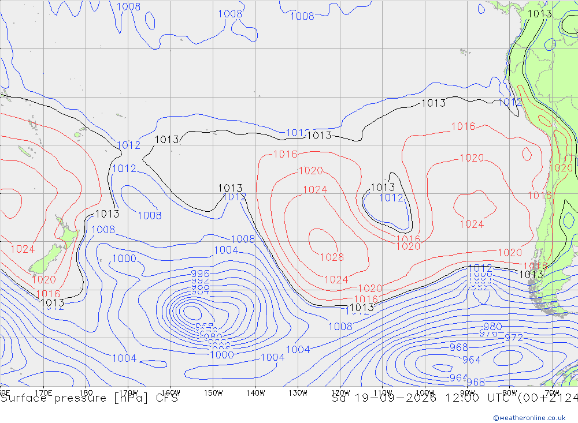Click the 80W longitude axis label

tap(510, 393)
